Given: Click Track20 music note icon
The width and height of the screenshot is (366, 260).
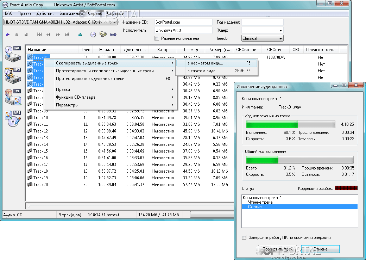Looking at the screenshot, I should 30,184.
